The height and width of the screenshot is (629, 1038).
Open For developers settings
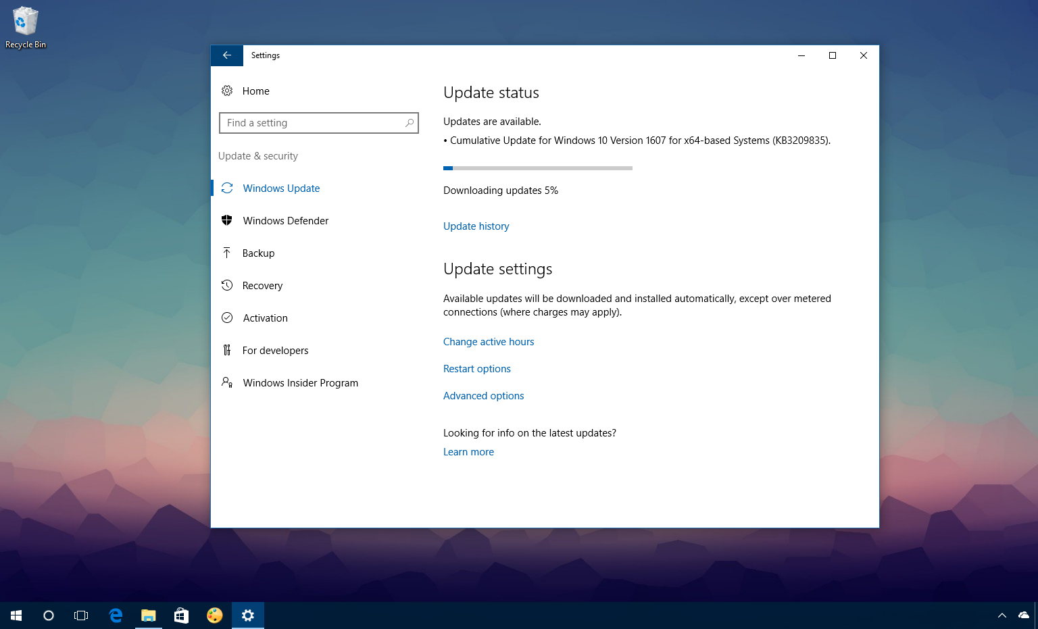point(275,350)
